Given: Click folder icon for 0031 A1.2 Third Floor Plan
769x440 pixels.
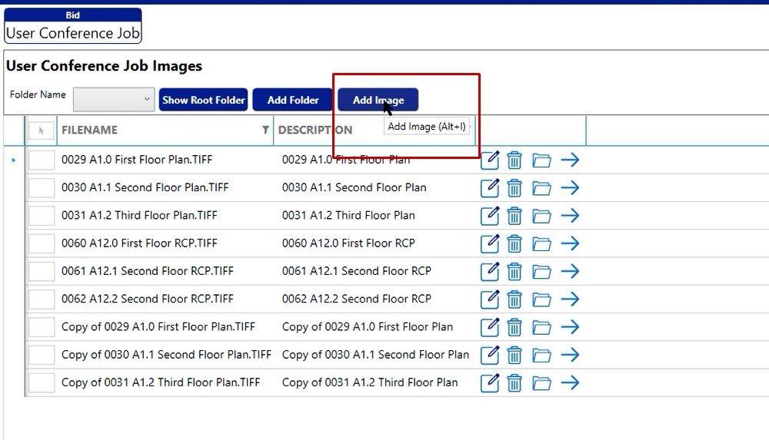Looking at the screenshot, I should tap(541, 216).
